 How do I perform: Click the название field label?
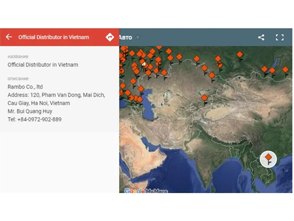(x=18, y=56)
